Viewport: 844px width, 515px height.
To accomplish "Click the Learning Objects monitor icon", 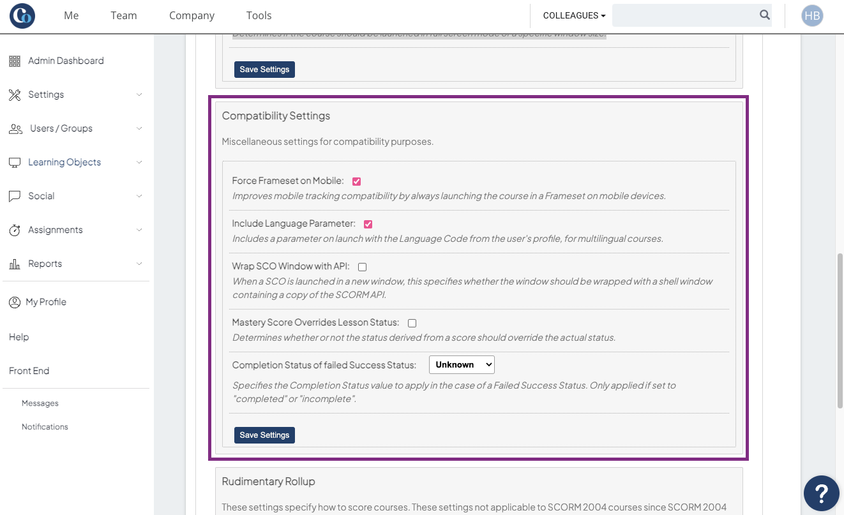I will click(15, 162).
